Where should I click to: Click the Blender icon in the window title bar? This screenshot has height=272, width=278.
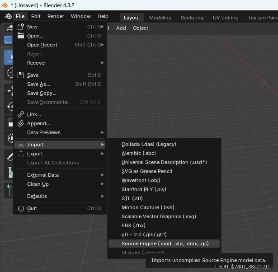click(5, 5)
